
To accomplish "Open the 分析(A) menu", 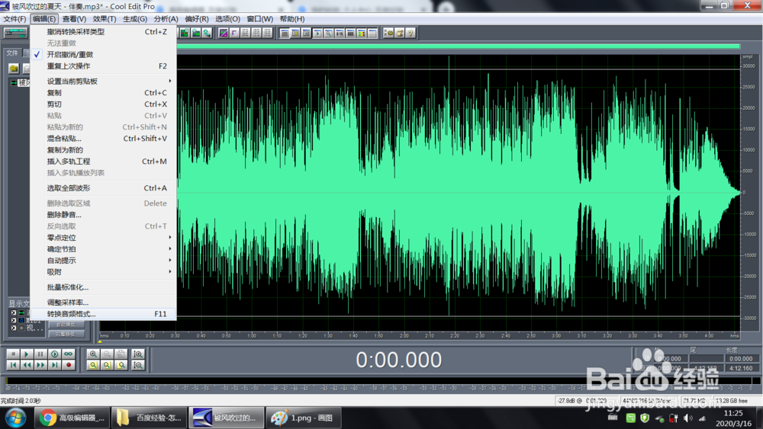I will [166, 19].
